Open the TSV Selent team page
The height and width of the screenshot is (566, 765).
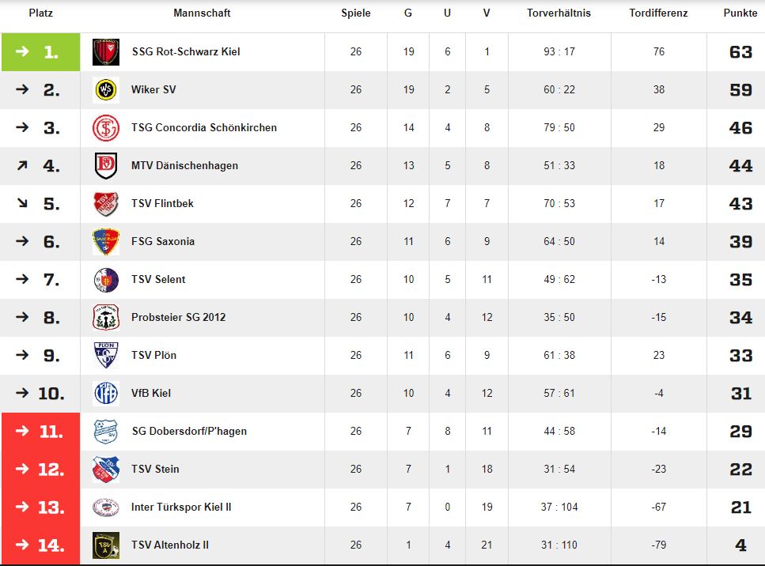[158, 279]
